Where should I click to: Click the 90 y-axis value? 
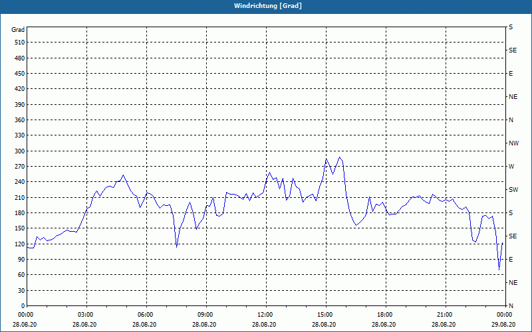[21, 259]
